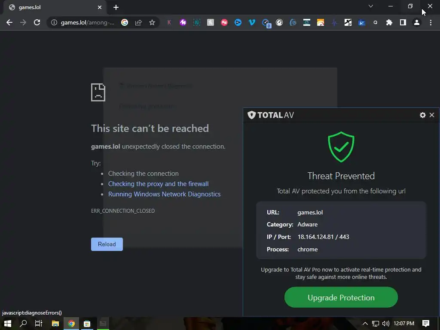Viewport: 440px width, 330px height.
Task: Open the speed gauge extension with 0 badge
Action: [x=266, y=23]
